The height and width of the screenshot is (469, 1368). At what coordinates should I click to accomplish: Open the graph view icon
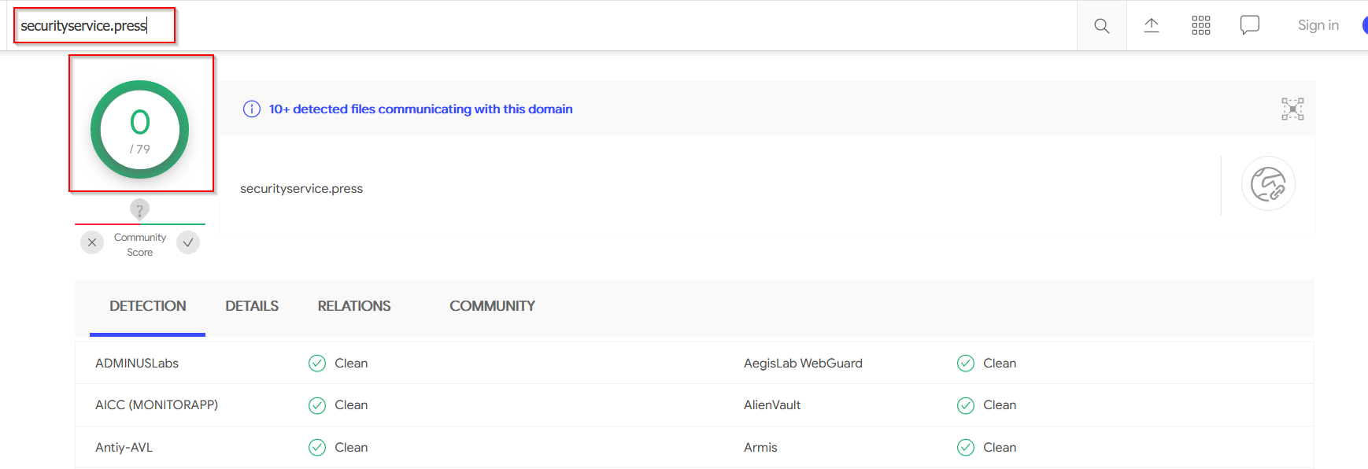coord(1292,109)
